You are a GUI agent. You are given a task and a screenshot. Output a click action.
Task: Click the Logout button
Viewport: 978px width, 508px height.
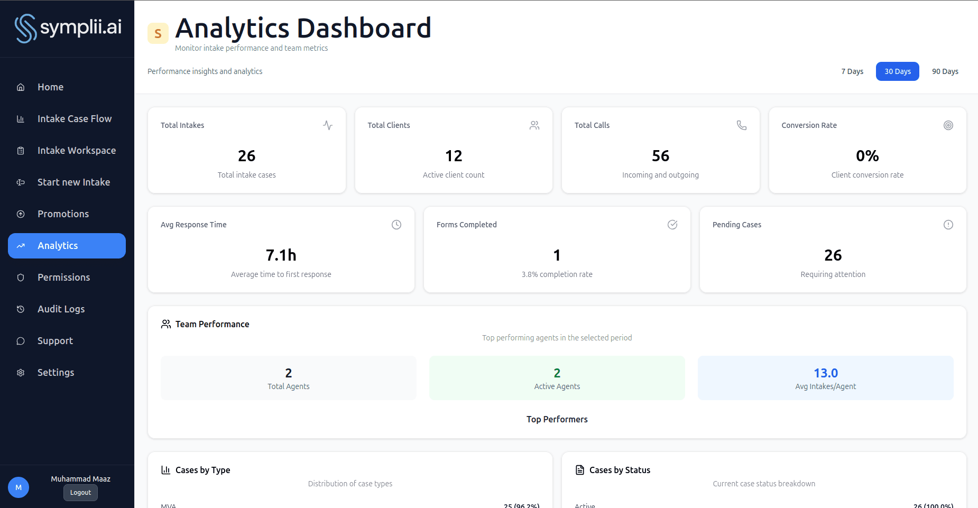tap(80, 492)
